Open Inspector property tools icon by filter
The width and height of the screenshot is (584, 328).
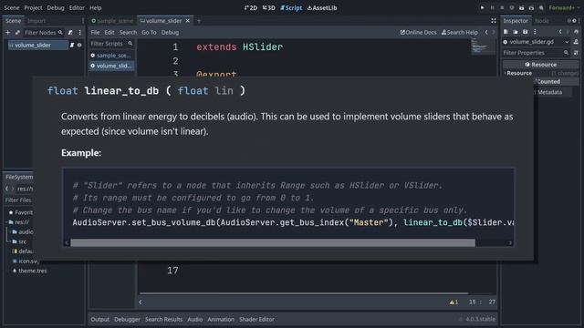click(x=576, y=53)
